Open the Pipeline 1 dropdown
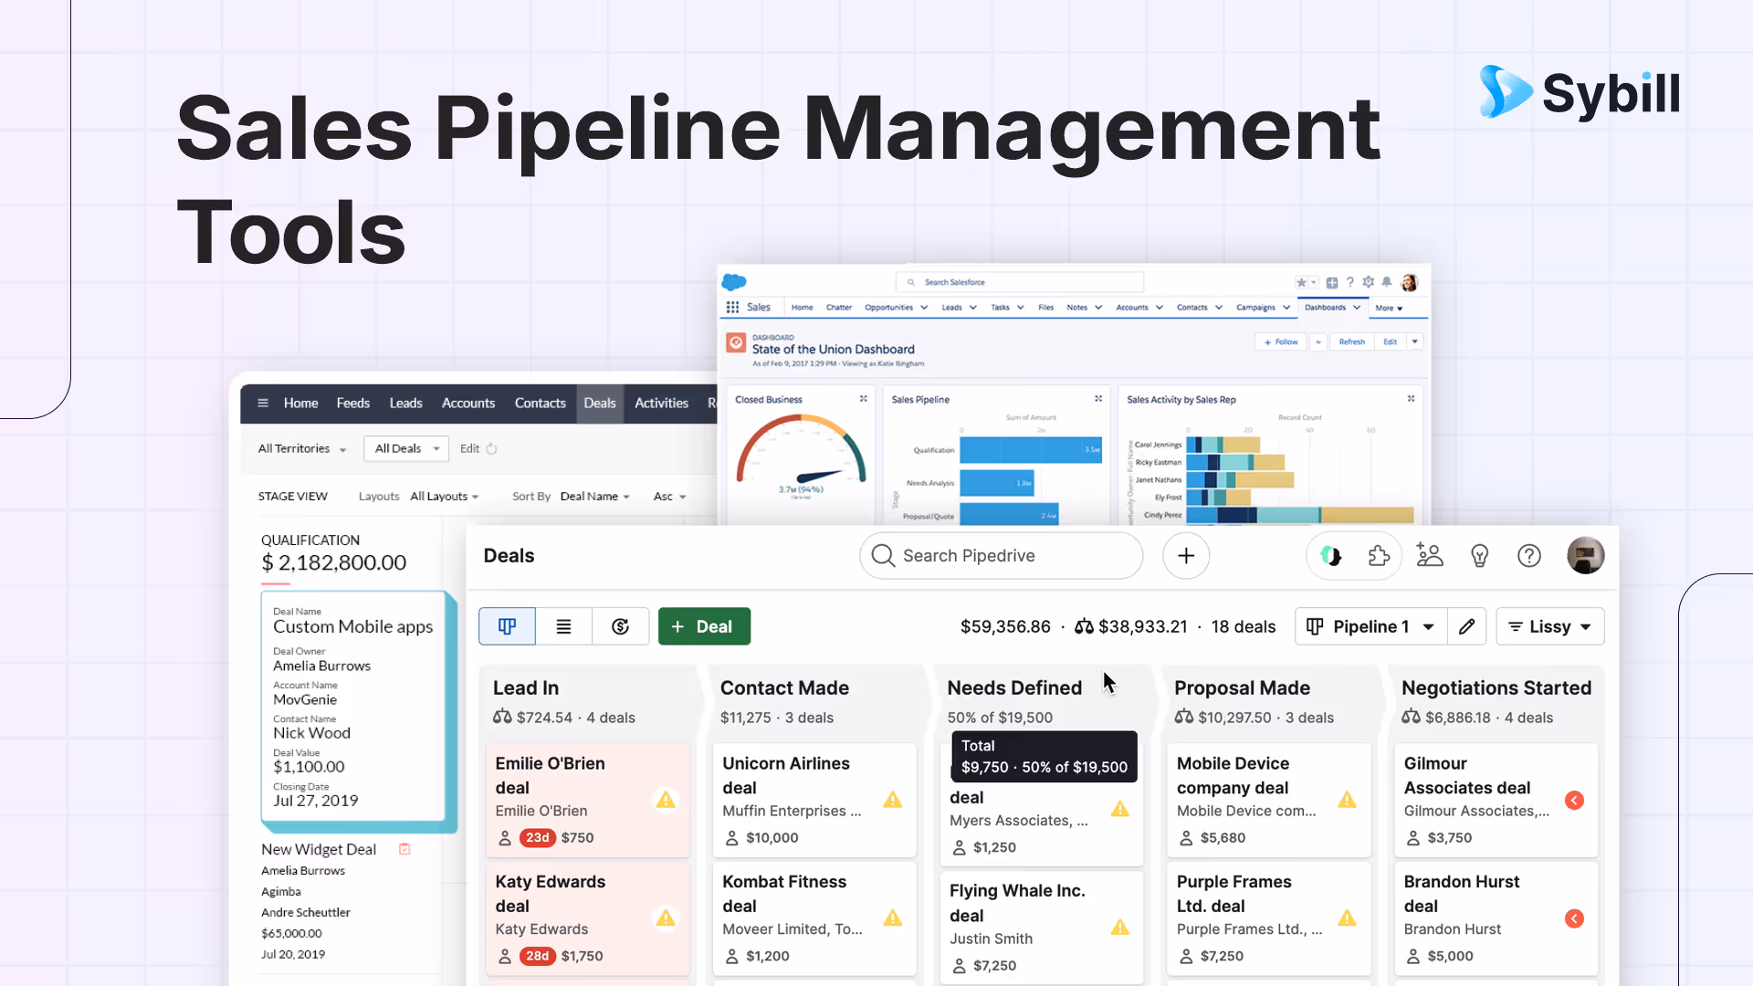Image resolution: width=1753 pixels, height=986 pixels. coord(1371,626)
